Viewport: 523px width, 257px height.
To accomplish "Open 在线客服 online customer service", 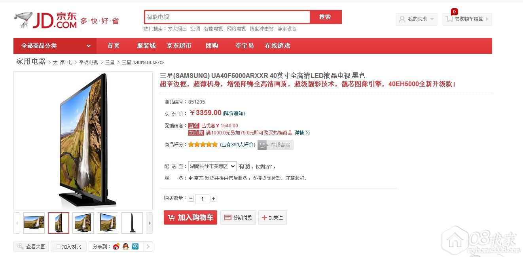I will (275, 145).
